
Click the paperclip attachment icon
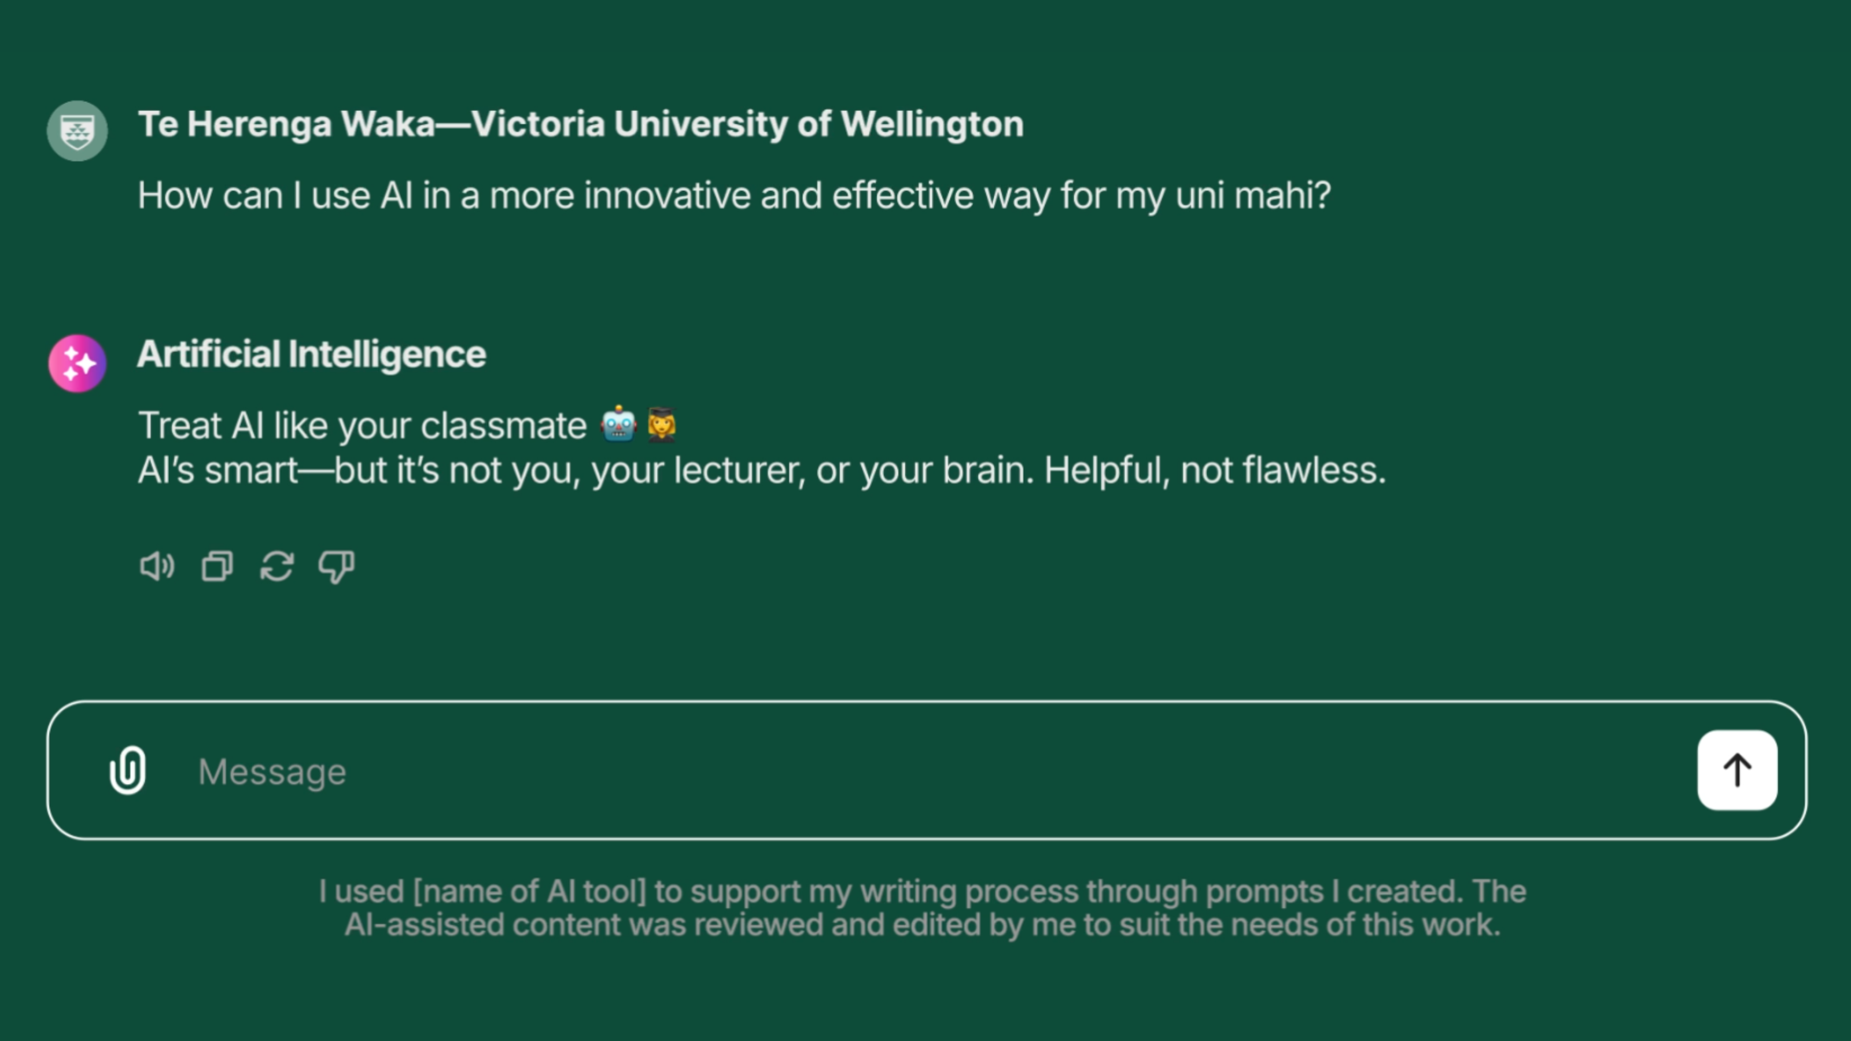pos(128,771)
